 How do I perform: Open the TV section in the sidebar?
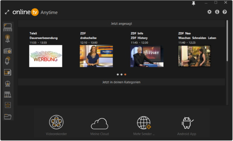(x=7, y=27)
